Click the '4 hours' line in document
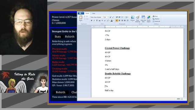 pyautogui.click(x=108, y=61)
